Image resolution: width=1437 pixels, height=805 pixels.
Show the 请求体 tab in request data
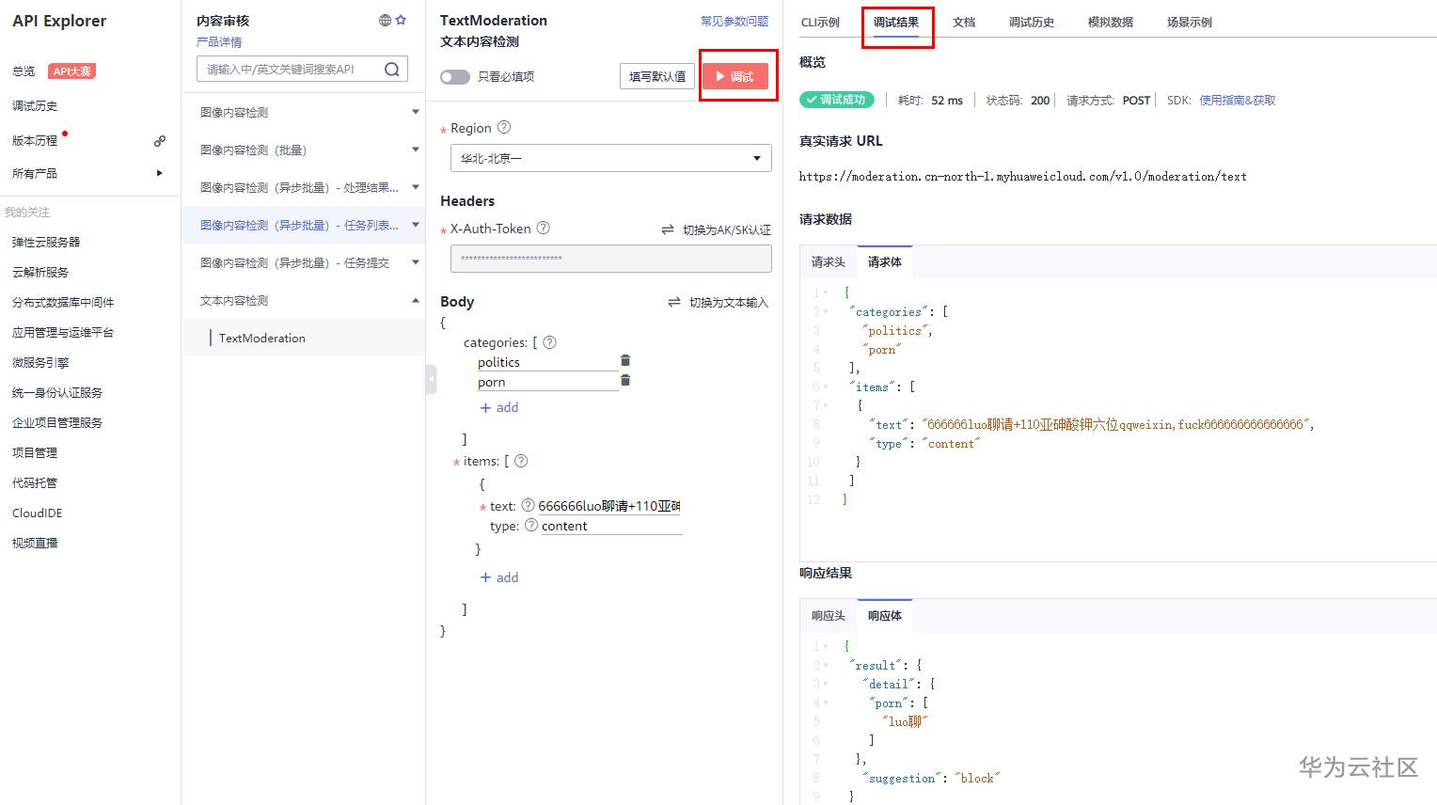click(x=885, y=261)
